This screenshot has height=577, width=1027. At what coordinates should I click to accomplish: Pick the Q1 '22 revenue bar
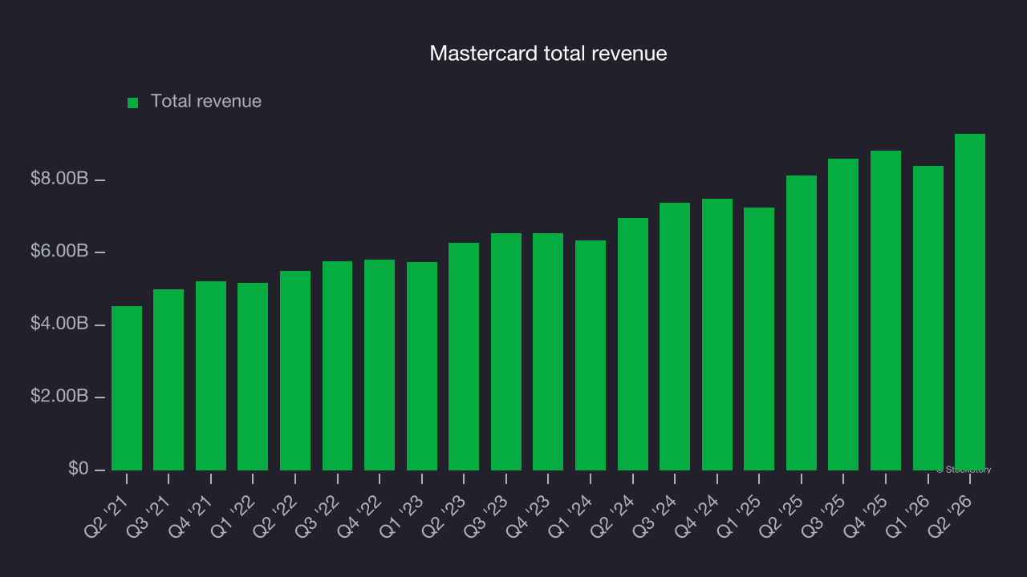[x=253, y=377]
